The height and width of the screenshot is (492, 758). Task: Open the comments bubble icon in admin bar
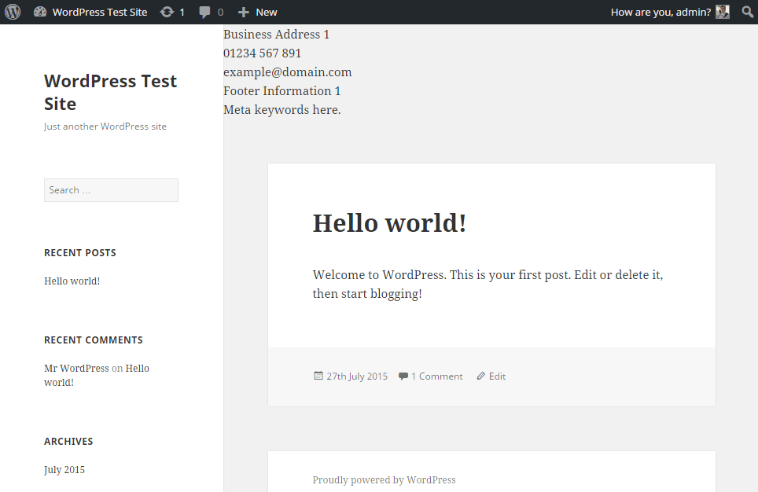205,13
